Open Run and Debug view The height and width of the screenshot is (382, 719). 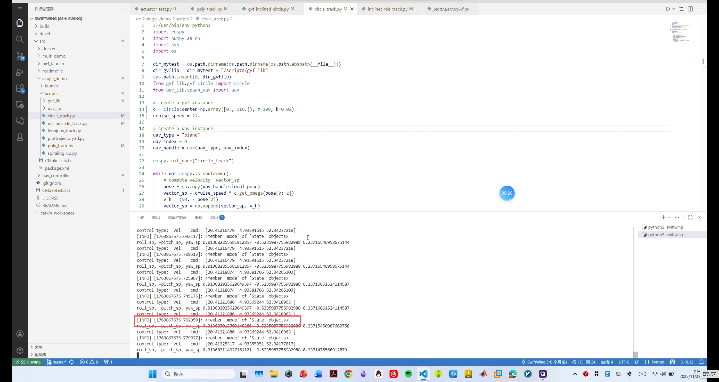(20, 72)
